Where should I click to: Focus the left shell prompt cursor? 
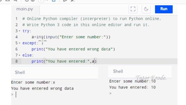16,94
